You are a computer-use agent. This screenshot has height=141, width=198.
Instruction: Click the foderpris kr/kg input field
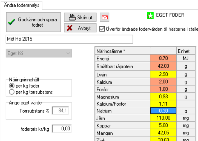[x=62, y=129]
